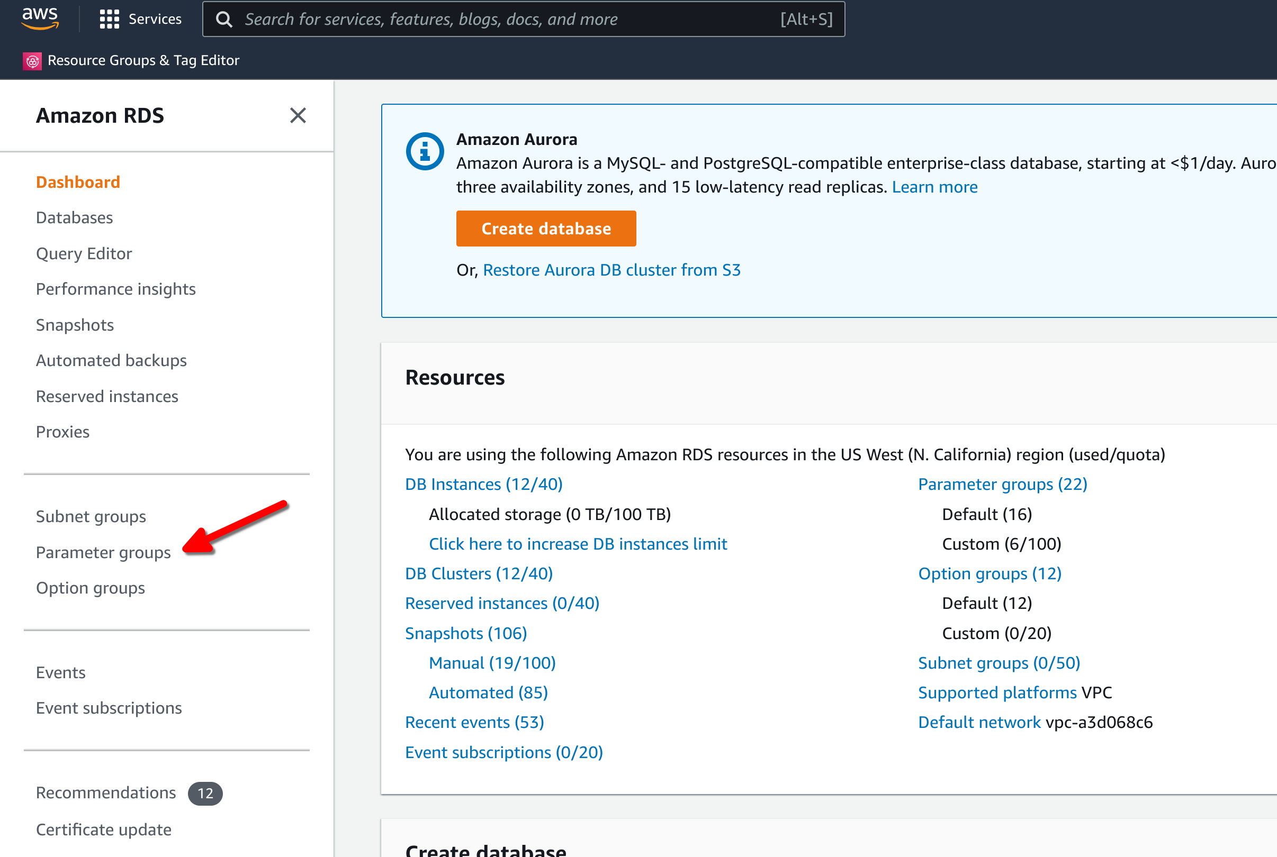1277x857 pixels.
Task: Click option groups Custom (0/20) text
Action: coord(997,633)
